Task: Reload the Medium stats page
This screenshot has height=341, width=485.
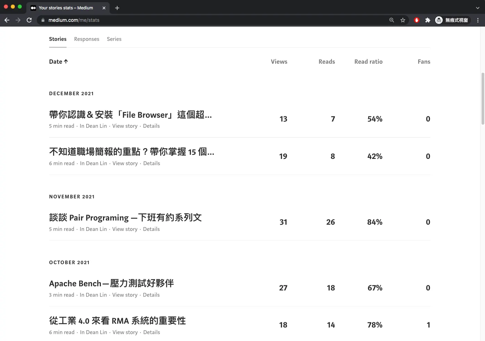Action: pos(29,20)
